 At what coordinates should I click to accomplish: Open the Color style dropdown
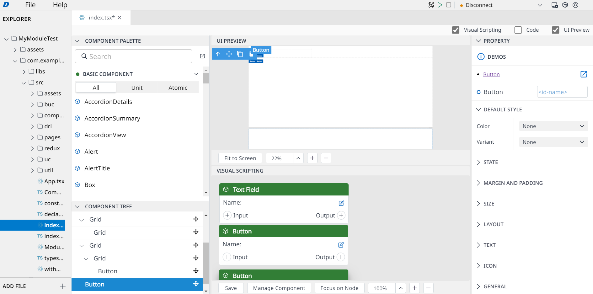pyautogui.click(x=553, y=126)
